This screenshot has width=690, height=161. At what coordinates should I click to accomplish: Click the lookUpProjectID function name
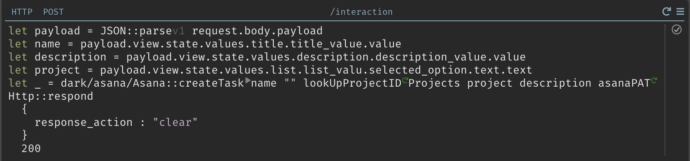coord(352,83)
